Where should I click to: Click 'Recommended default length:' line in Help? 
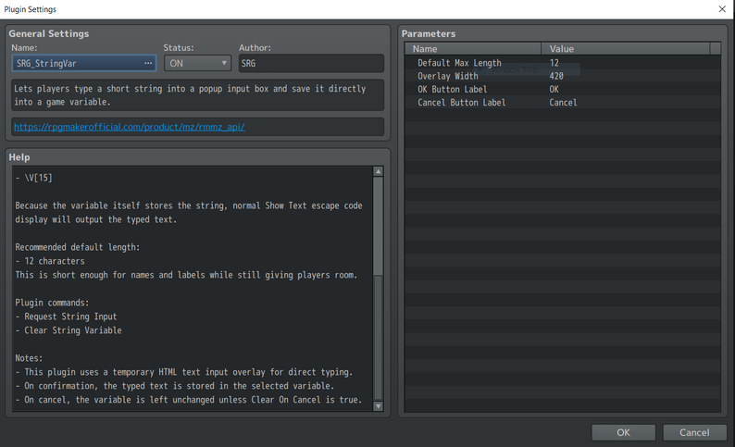78,247
